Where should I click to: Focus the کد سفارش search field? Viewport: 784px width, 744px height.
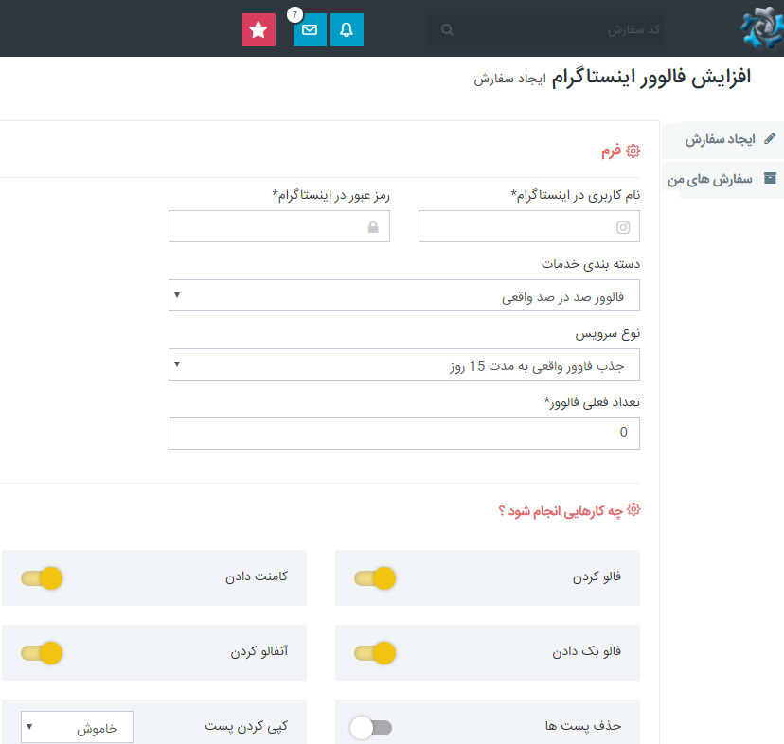[x=545, y=30]
